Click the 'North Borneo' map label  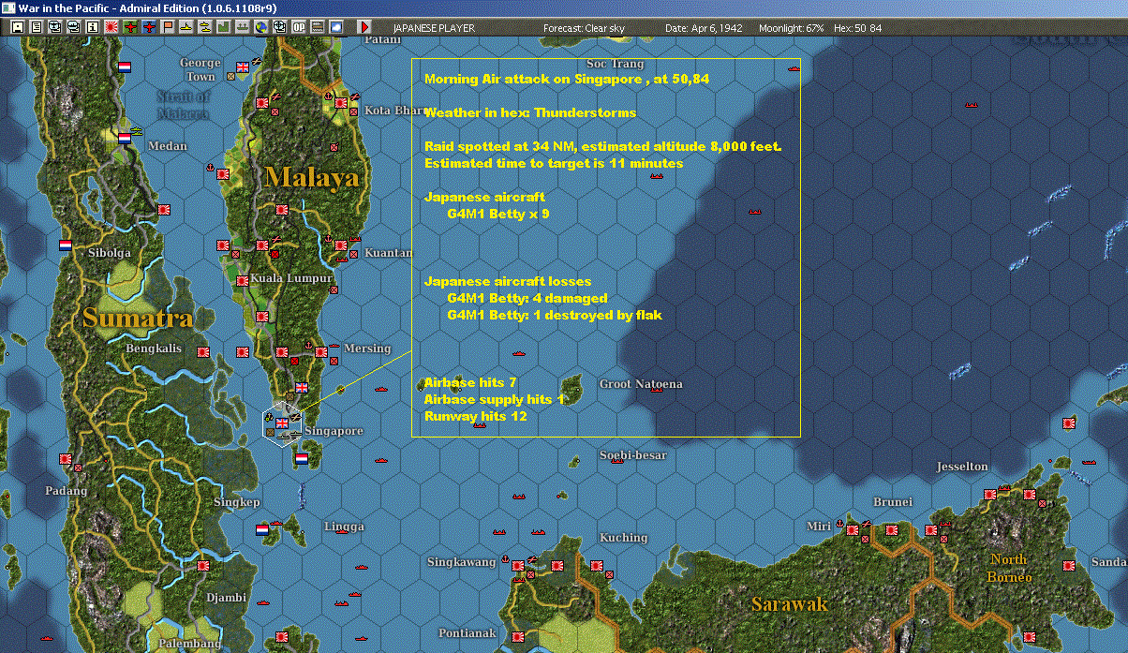[1009, 568]
